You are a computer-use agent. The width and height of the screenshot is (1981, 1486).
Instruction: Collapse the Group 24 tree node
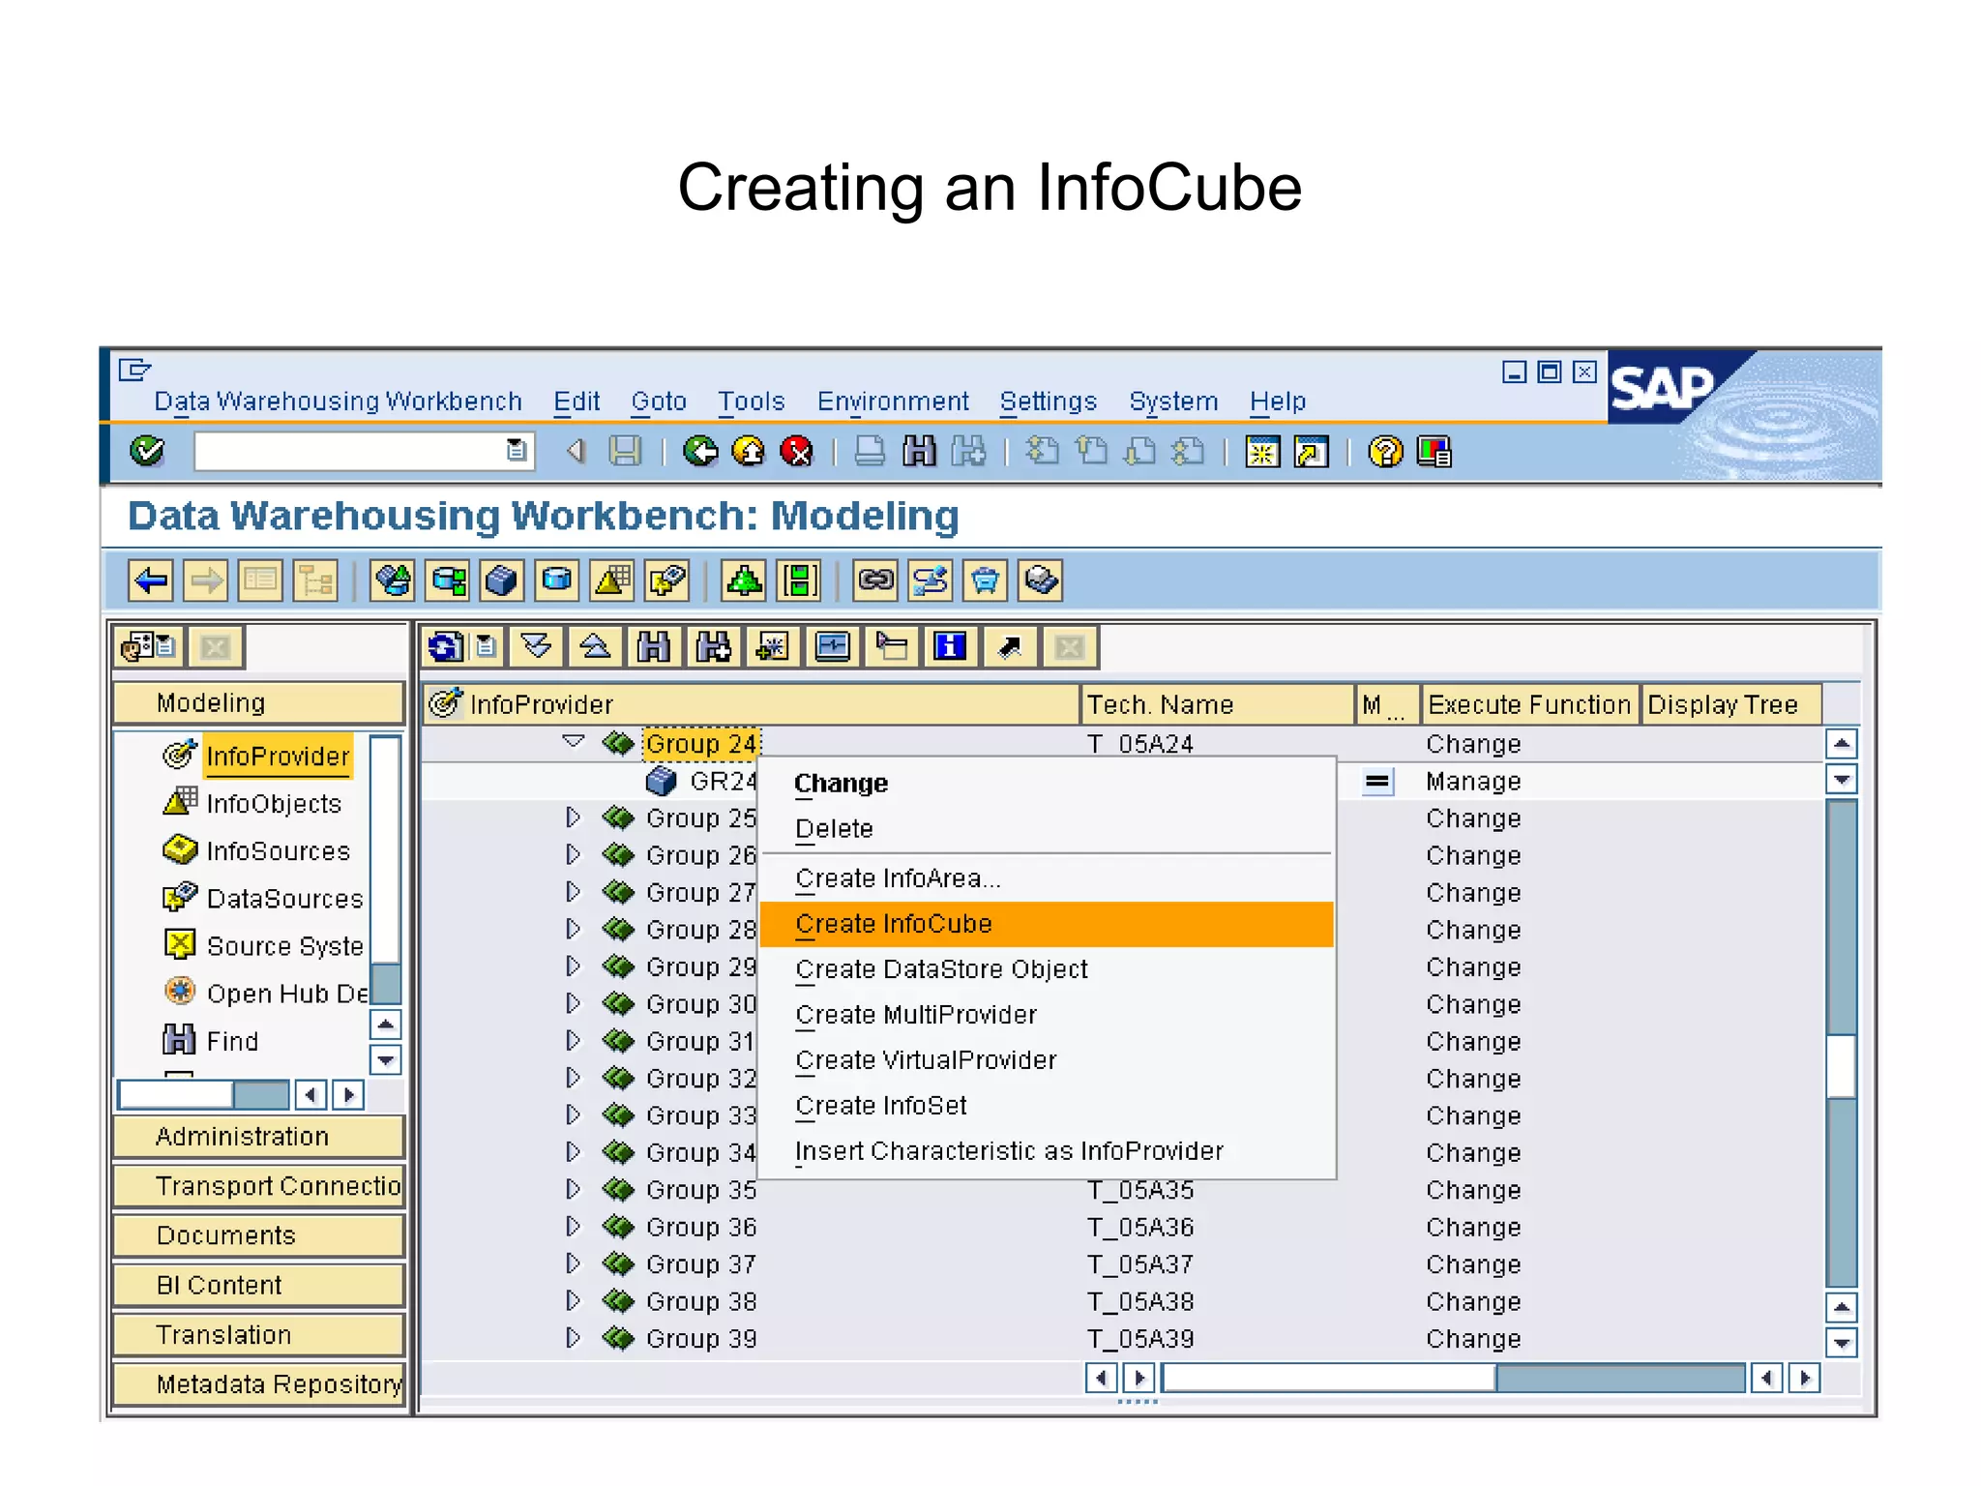point(574,742)
